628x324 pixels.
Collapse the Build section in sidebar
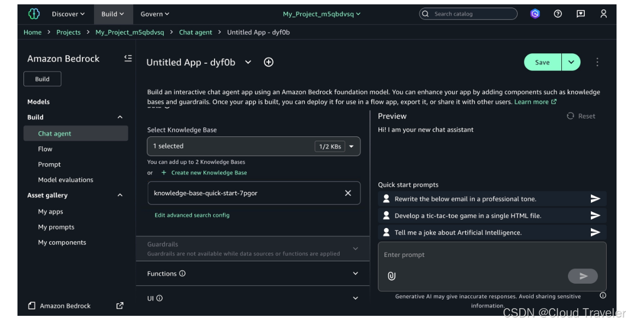[x=120, y=117]
